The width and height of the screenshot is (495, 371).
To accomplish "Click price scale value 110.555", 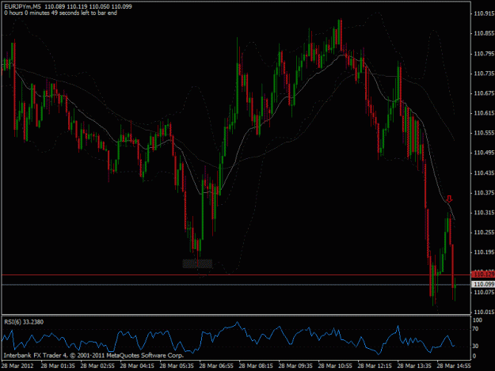I will point(484,133).
